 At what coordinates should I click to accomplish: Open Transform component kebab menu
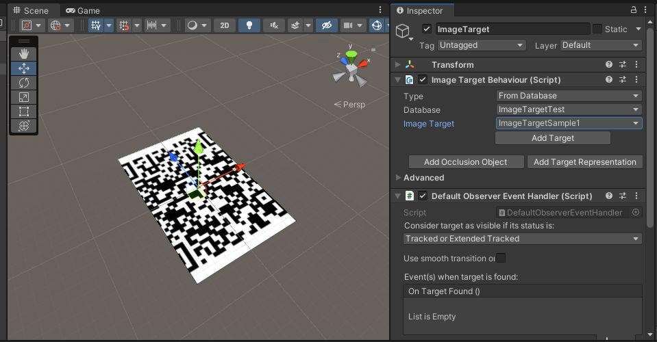(636, 64)
